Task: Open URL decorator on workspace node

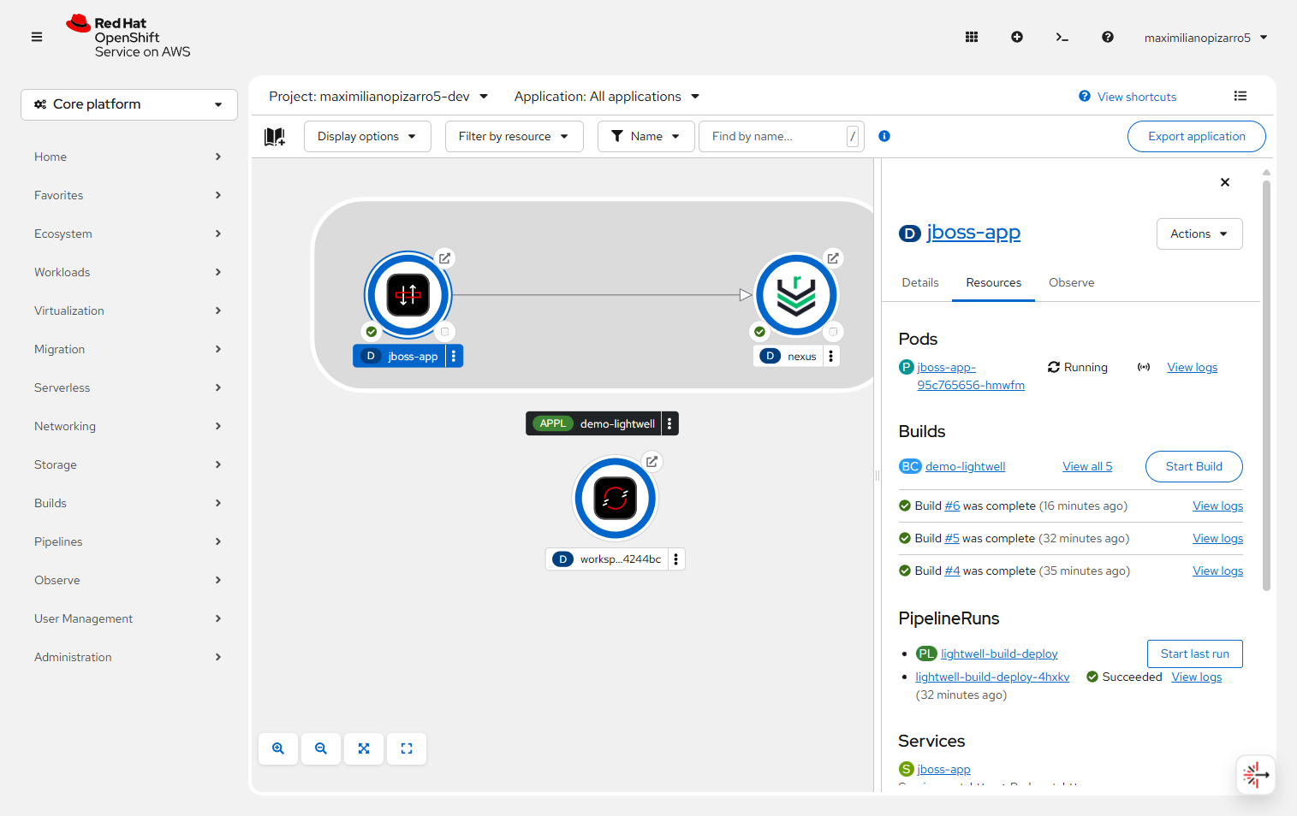Action: (652, 461)
